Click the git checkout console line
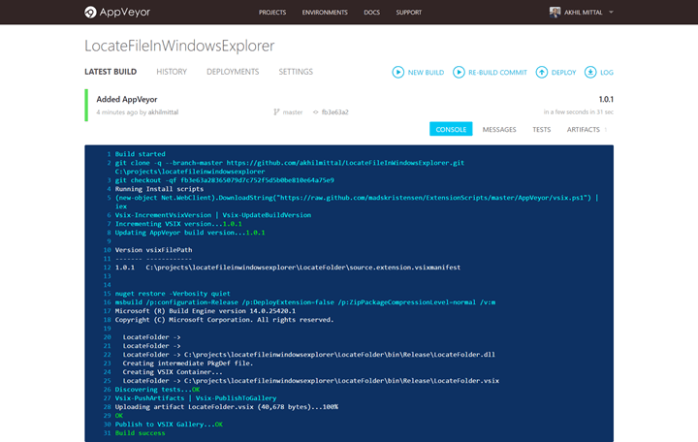Screen dimensions: 698x442 coord(224,180)
